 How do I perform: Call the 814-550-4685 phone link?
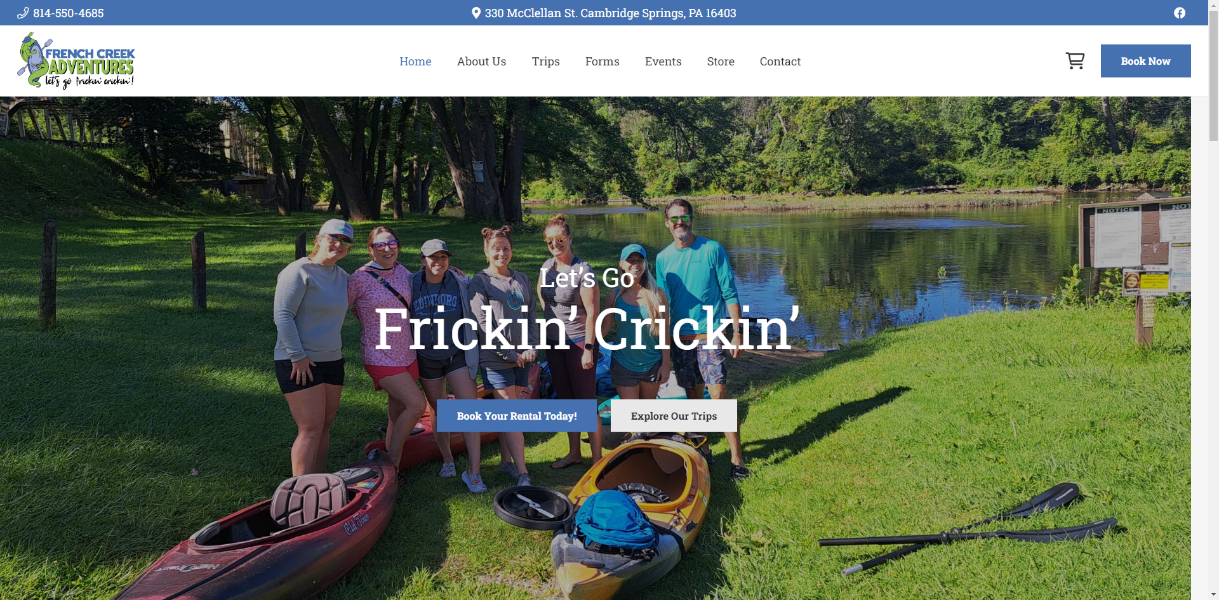coord(68,13)
